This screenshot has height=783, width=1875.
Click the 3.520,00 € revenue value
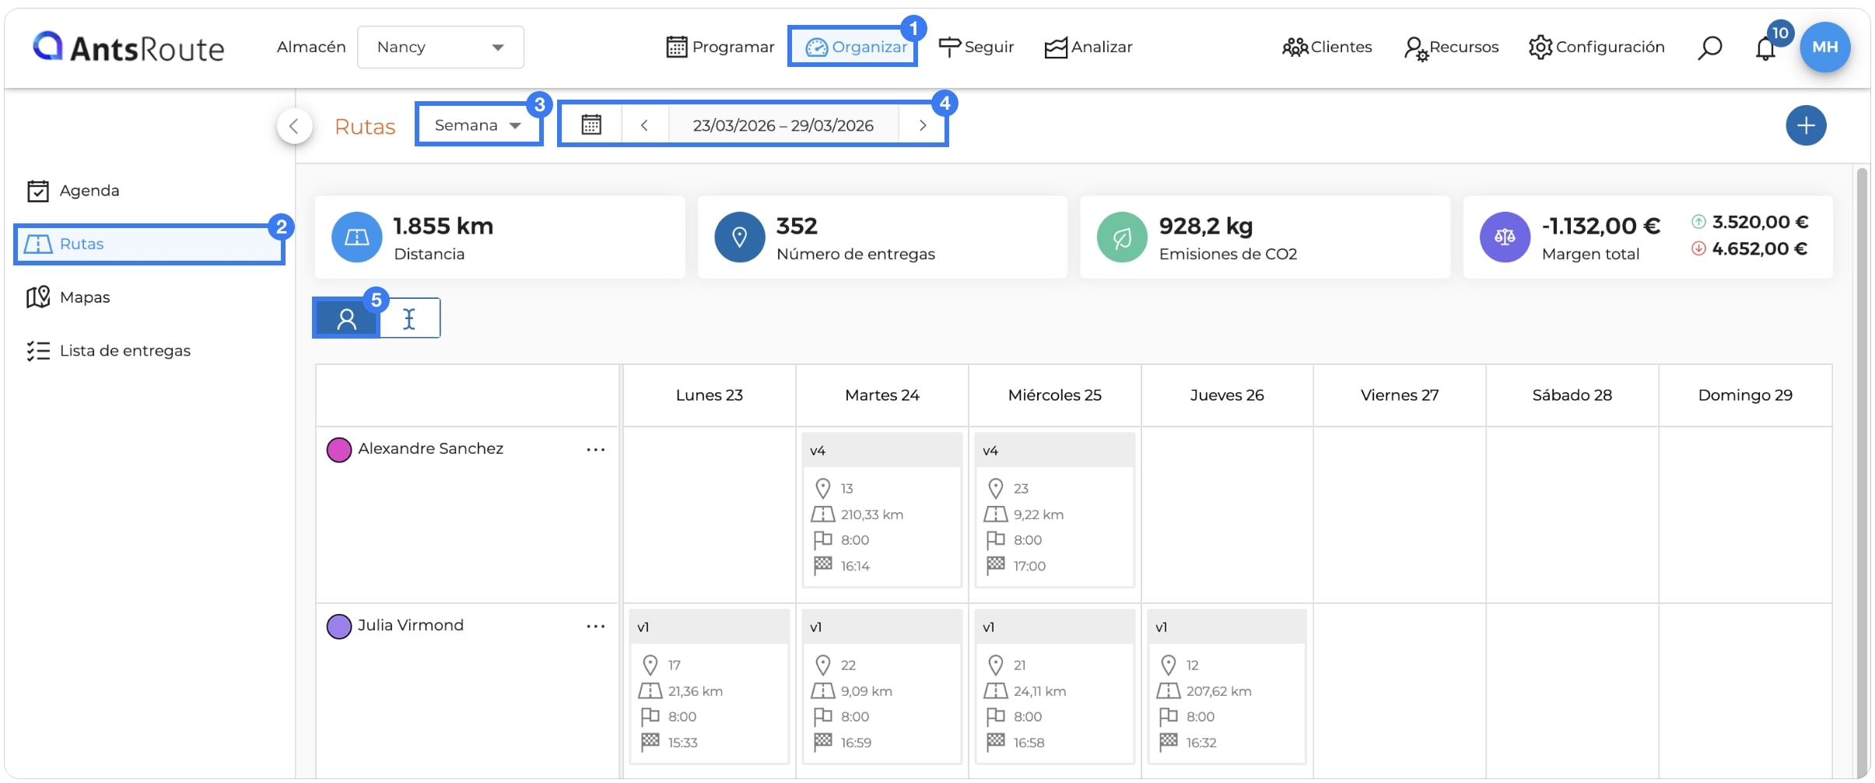pyautogui.click(x=1760, y=222)
